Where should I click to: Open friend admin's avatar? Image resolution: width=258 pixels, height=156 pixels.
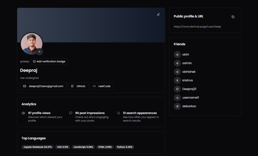point(177,63)
